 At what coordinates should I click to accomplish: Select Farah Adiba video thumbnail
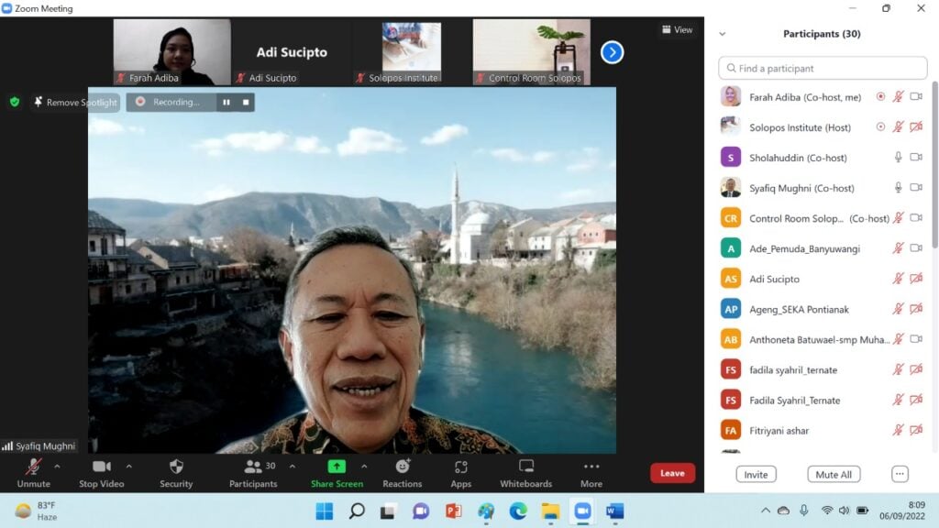pyautogui.click(x=171, y=51)
